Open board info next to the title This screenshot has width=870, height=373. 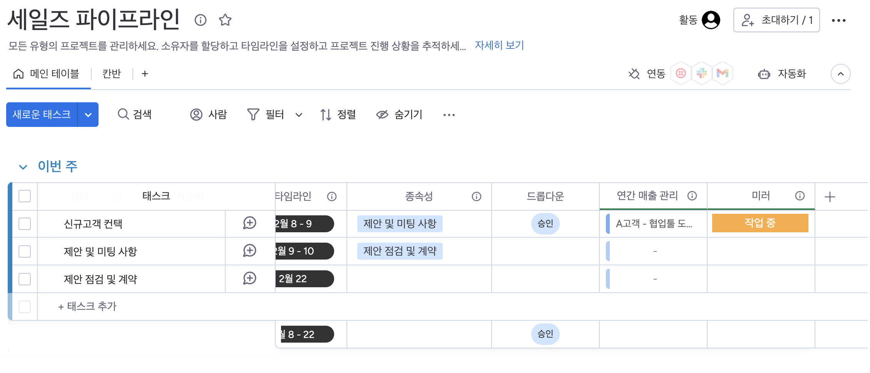pyautogui.click(x=201, y=20)
